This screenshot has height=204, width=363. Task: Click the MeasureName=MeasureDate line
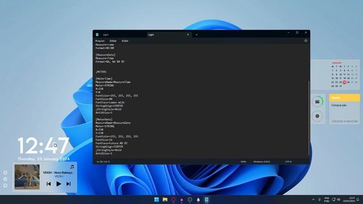pos(113,123)
